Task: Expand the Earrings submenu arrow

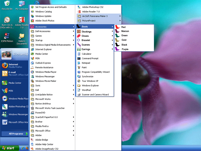Action: [112, 49]
